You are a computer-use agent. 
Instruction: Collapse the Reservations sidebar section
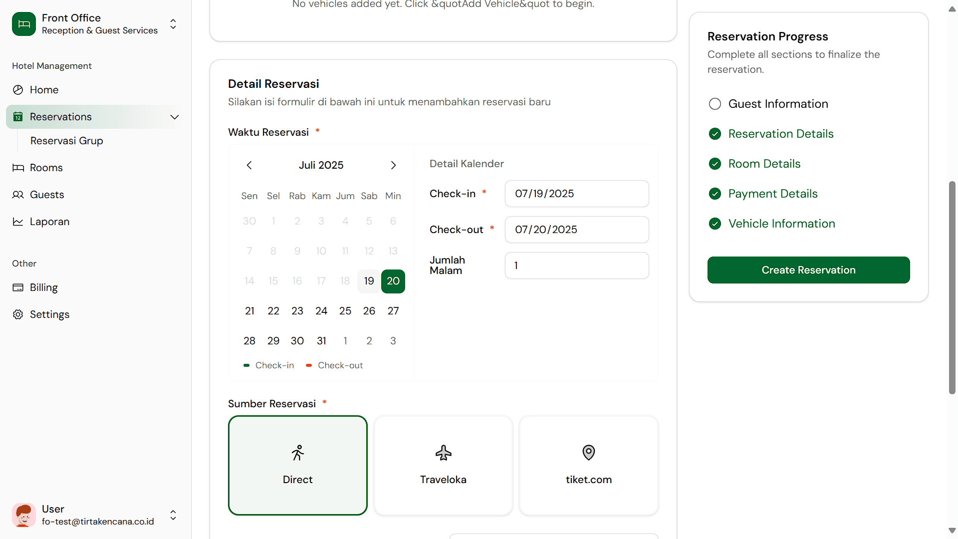(174, 117)
